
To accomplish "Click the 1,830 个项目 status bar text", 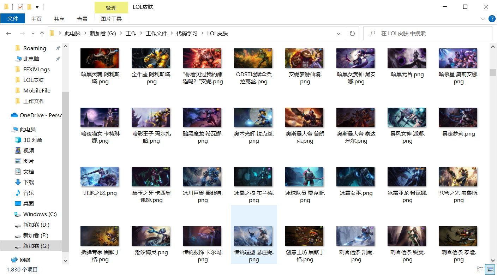I will [x=22, y=269].
